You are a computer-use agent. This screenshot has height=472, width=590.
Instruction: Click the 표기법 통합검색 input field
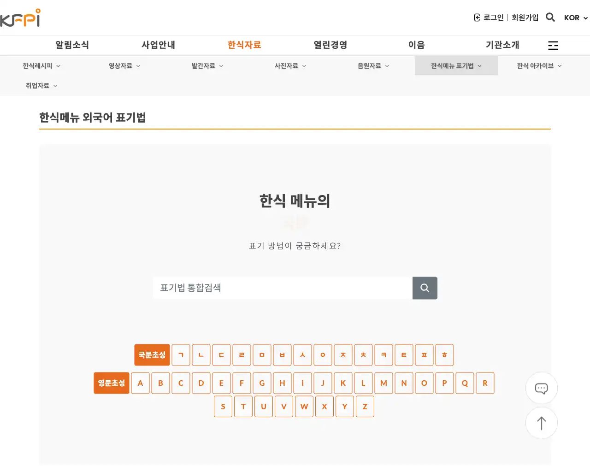tap(281, 288)
